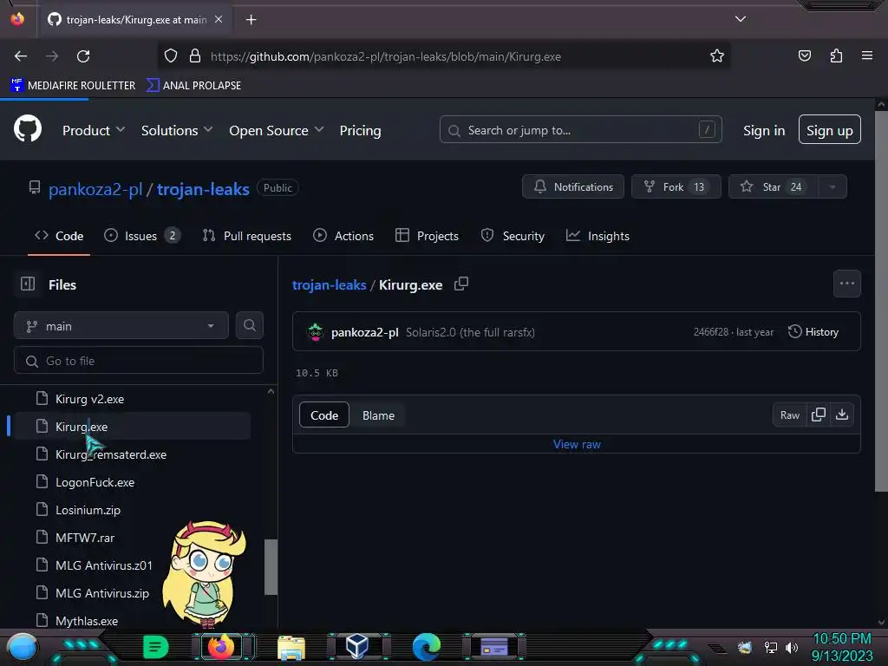Expand the Open Source navigation dropdown

[x=277, y=130]
